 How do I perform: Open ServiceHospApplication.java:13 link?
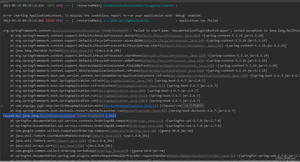(130, 106)
